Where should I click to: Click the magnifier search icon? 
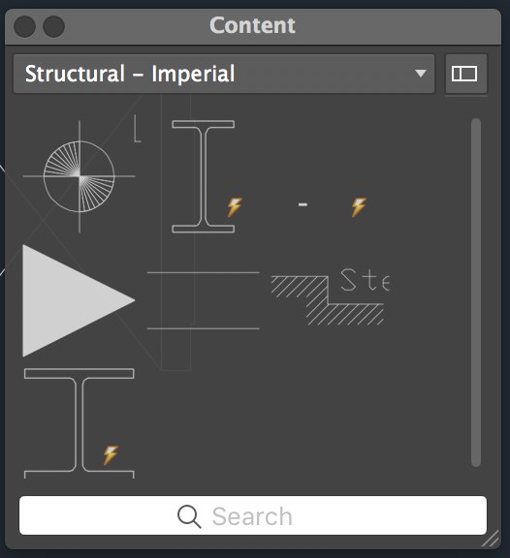(x=189, y=516)
